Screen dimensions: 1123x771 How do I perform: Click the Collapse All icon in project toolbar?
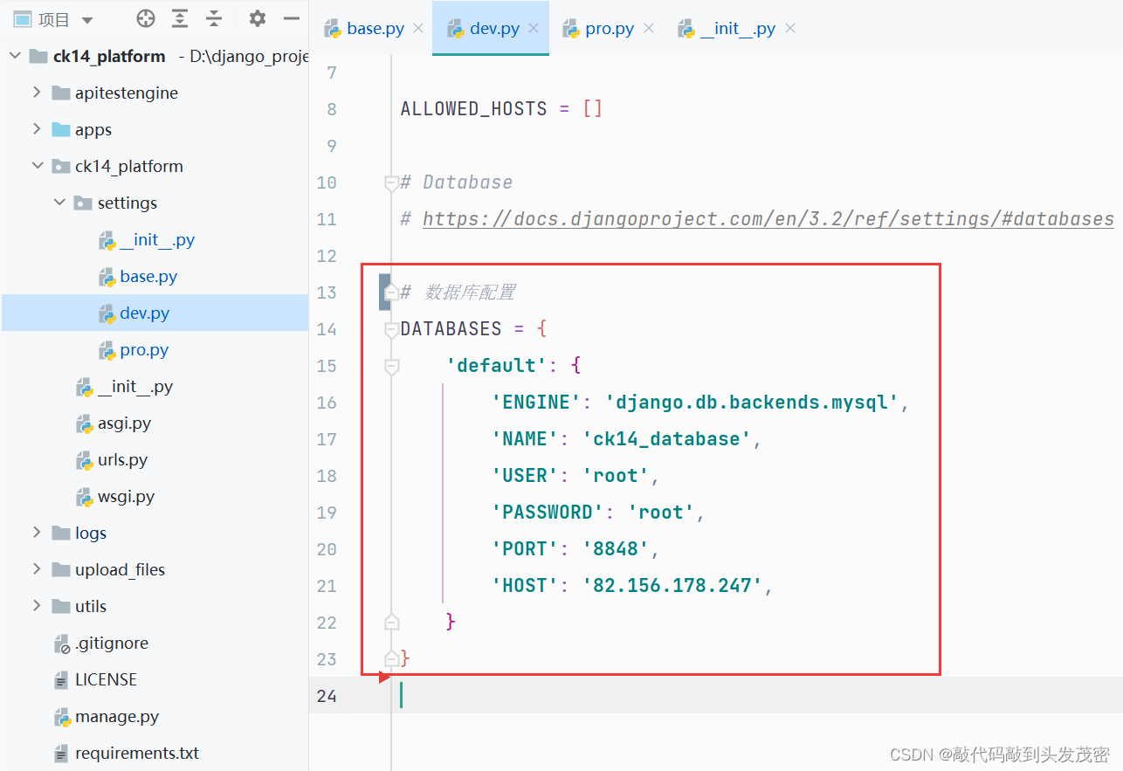[214, 18]
